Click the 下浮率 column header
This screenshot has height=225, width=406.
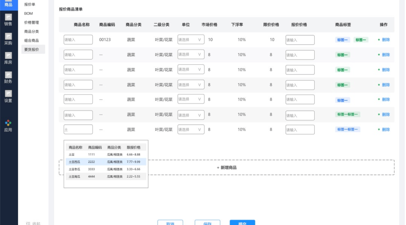point(237,25)
